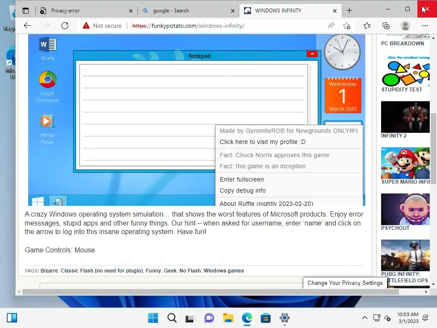Click the Read aloud icon

click(331, 26)
